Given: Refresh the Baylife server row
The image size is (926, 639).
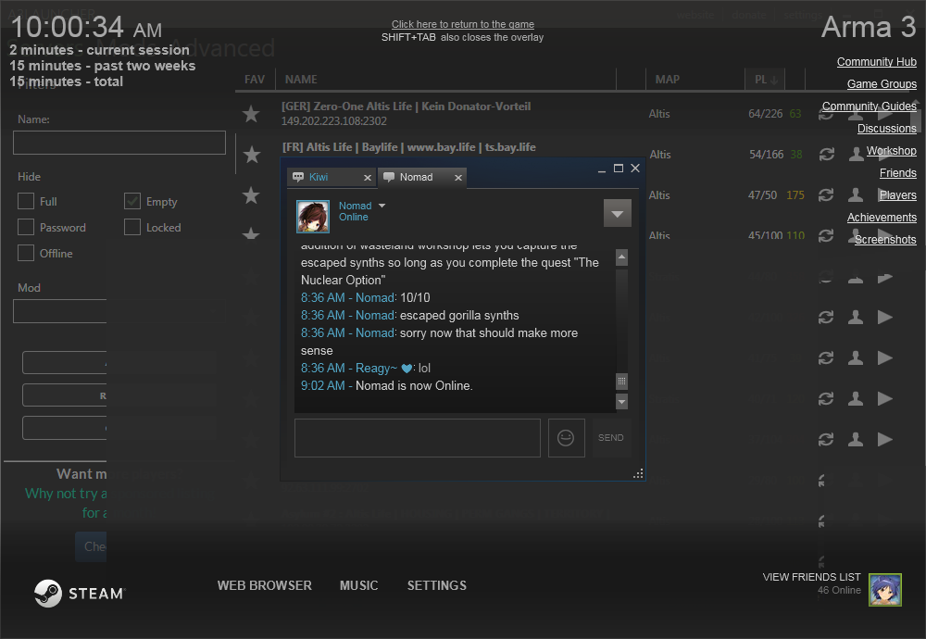Looking at the screenshot, I should click(826, 154).
